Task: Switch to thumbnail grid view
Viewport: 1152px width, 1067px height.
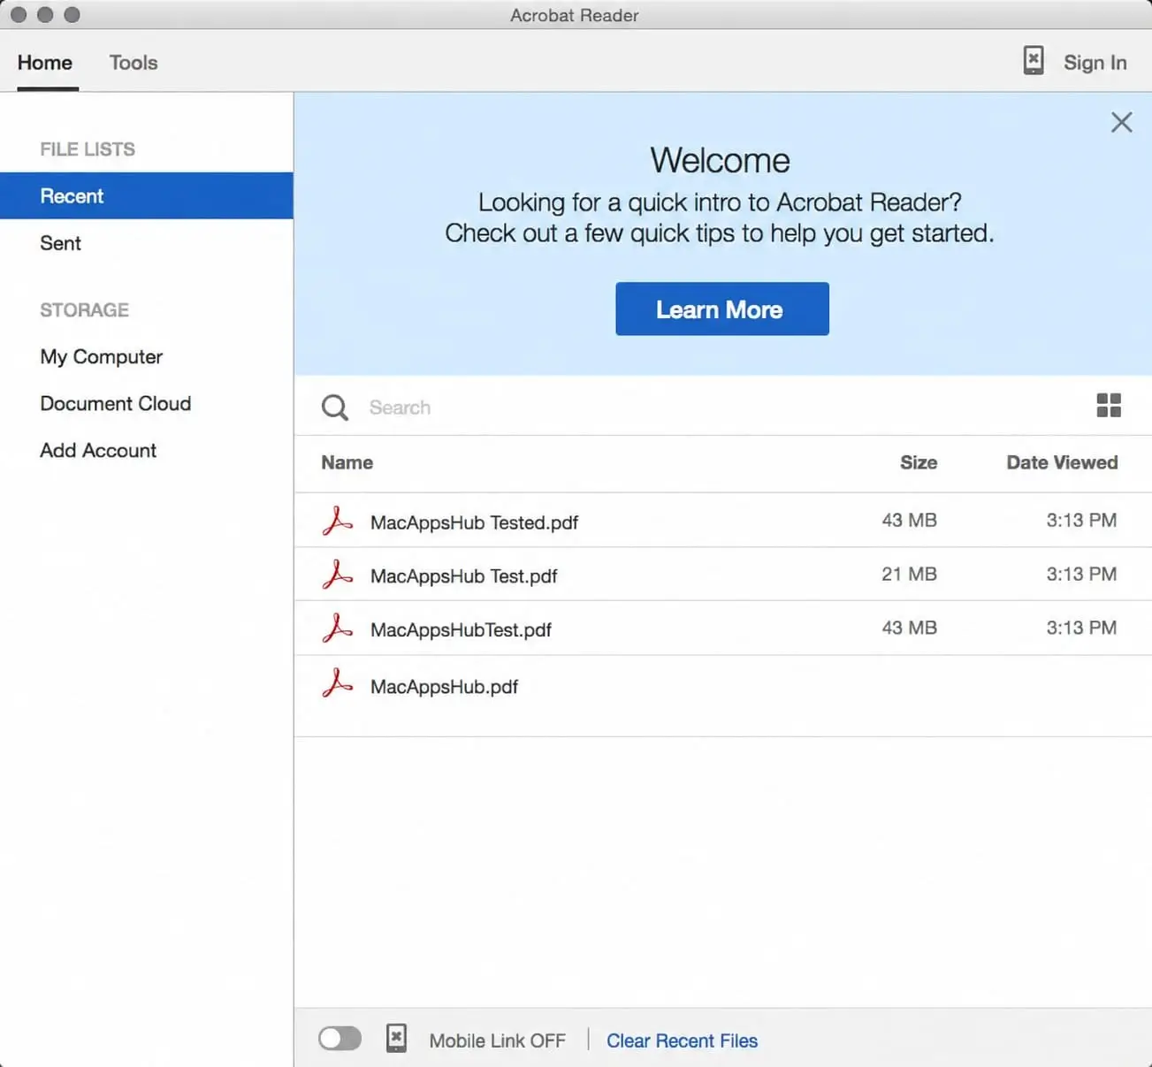Action: pos(1109,406)
